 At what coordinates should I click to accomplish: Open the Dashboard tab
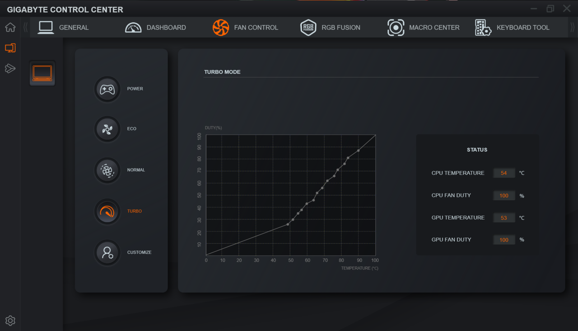click(155, 28)
